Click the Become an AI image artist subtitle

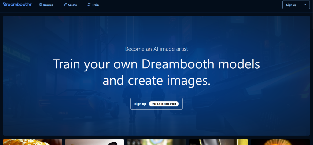156,49
